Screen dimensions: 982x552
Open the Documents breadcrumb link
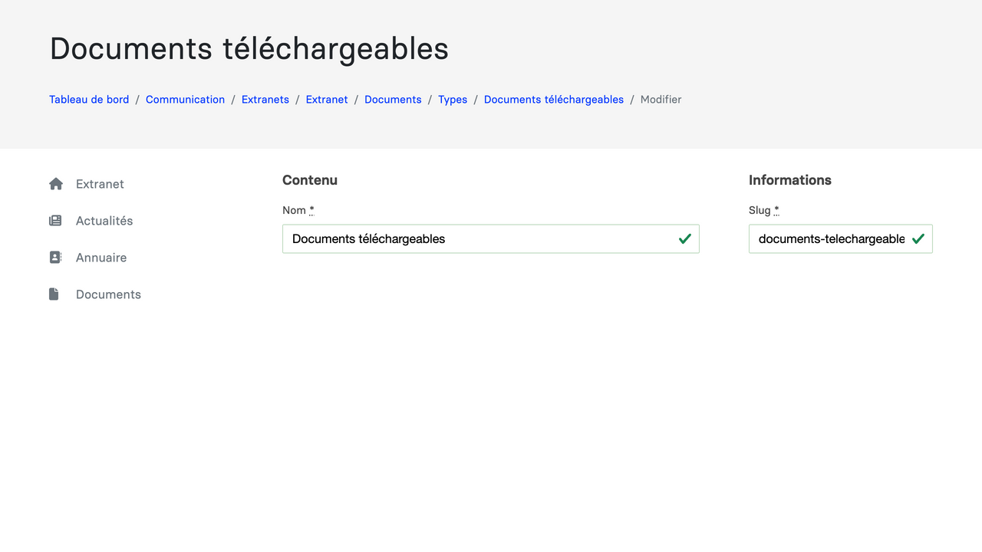(x=393, y=100)
